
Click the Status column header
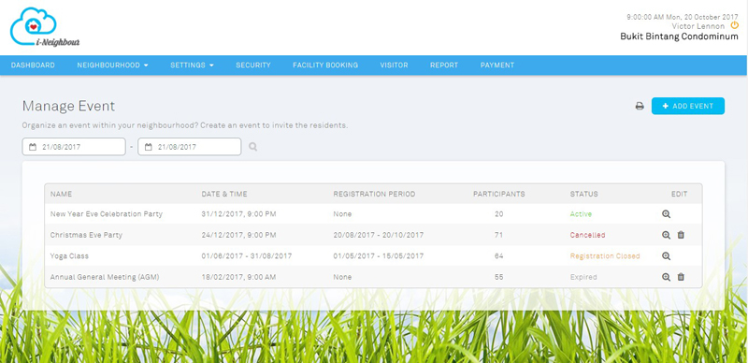tap(583, 194)
